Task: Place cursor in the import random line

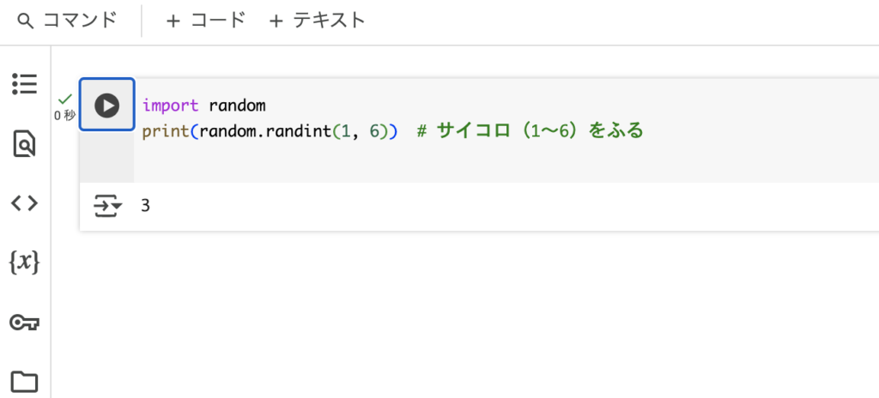Action: tap(203, 106)
